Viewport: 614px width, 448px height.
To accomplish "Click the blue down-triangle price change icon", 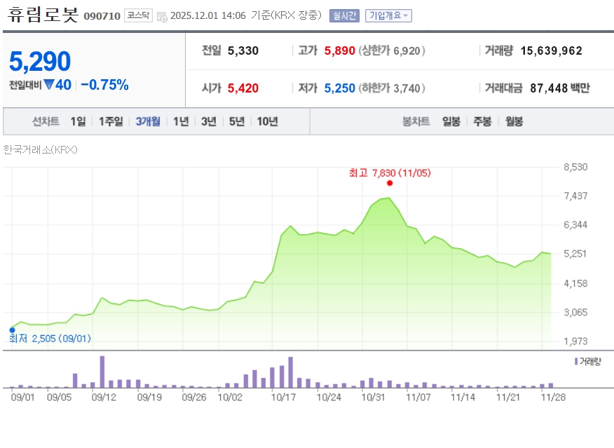I will tap(49, 85).
